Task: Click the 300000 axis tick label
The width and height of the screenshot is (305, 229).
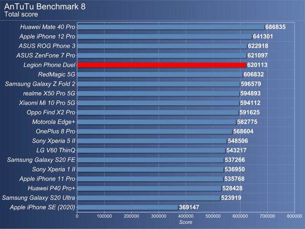Action: (159, 216)
